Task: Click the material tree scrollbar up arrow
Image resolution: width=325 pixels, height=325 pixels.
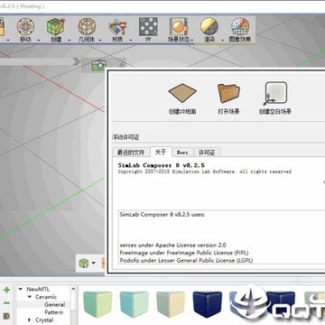Action: (73, 289)
